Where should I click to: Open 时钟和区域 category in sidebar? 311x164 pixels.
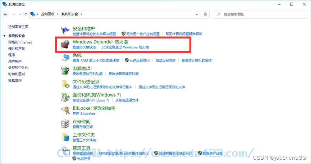[17, 74]
